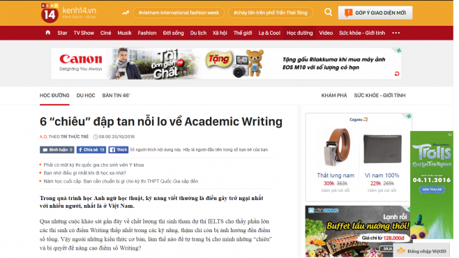
Task: Open the more menu three dots
Action: click(396, 33)
